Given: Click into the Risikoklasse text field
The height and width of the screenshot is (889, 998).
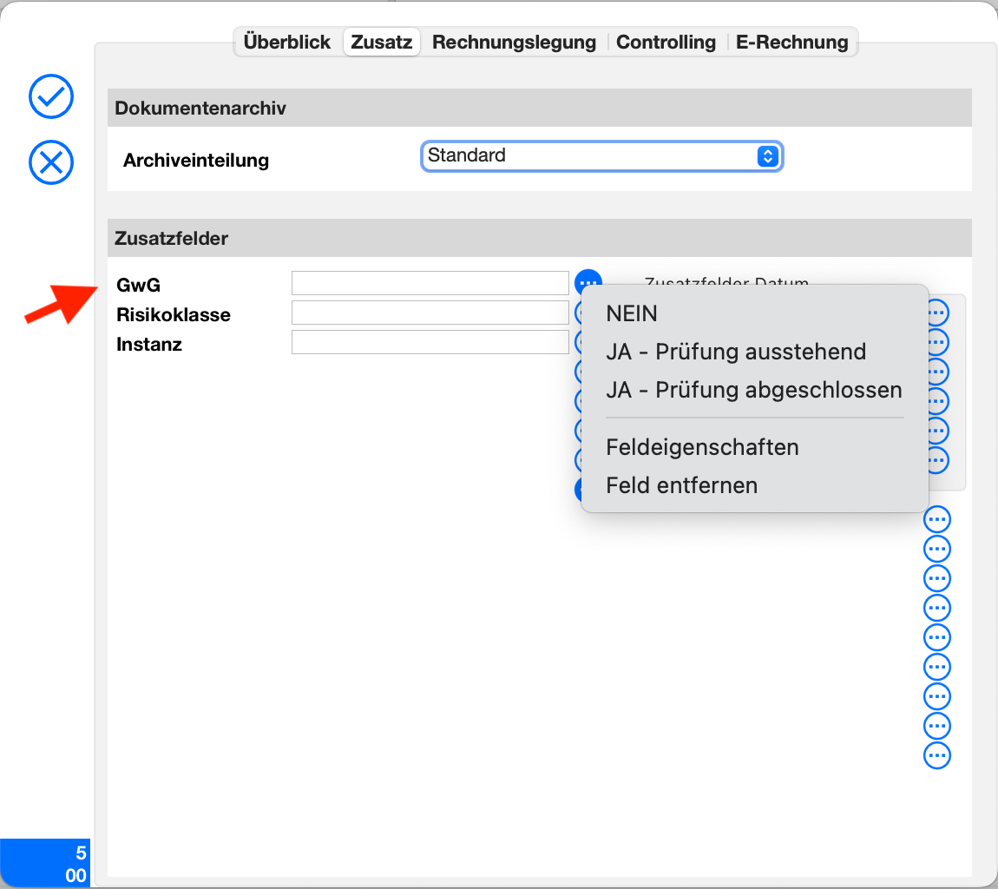Looking at the screenshot, I should (430, 313).
